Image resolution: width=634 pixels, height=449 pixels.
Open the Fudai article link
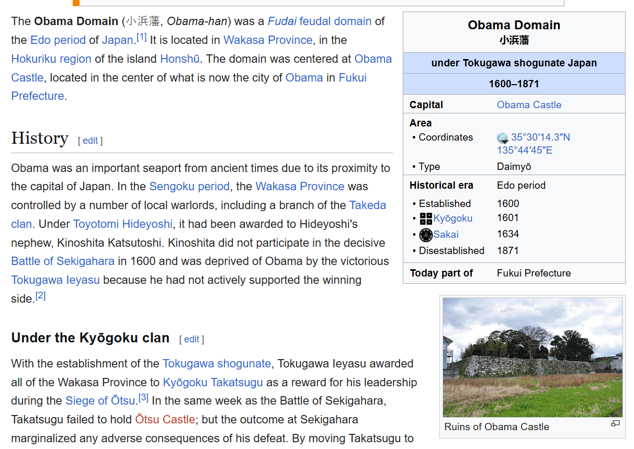(x=282, y=21)
